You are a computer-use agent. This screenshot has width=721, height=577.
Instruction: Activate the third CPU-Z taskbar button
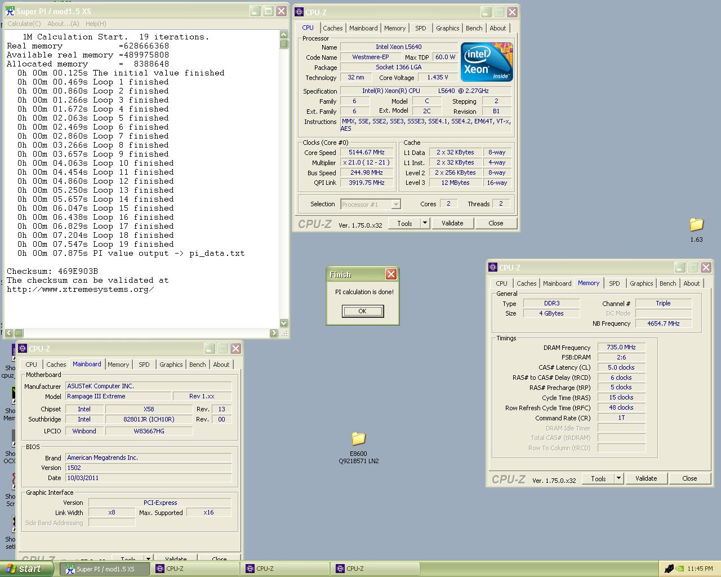[375, 569]
